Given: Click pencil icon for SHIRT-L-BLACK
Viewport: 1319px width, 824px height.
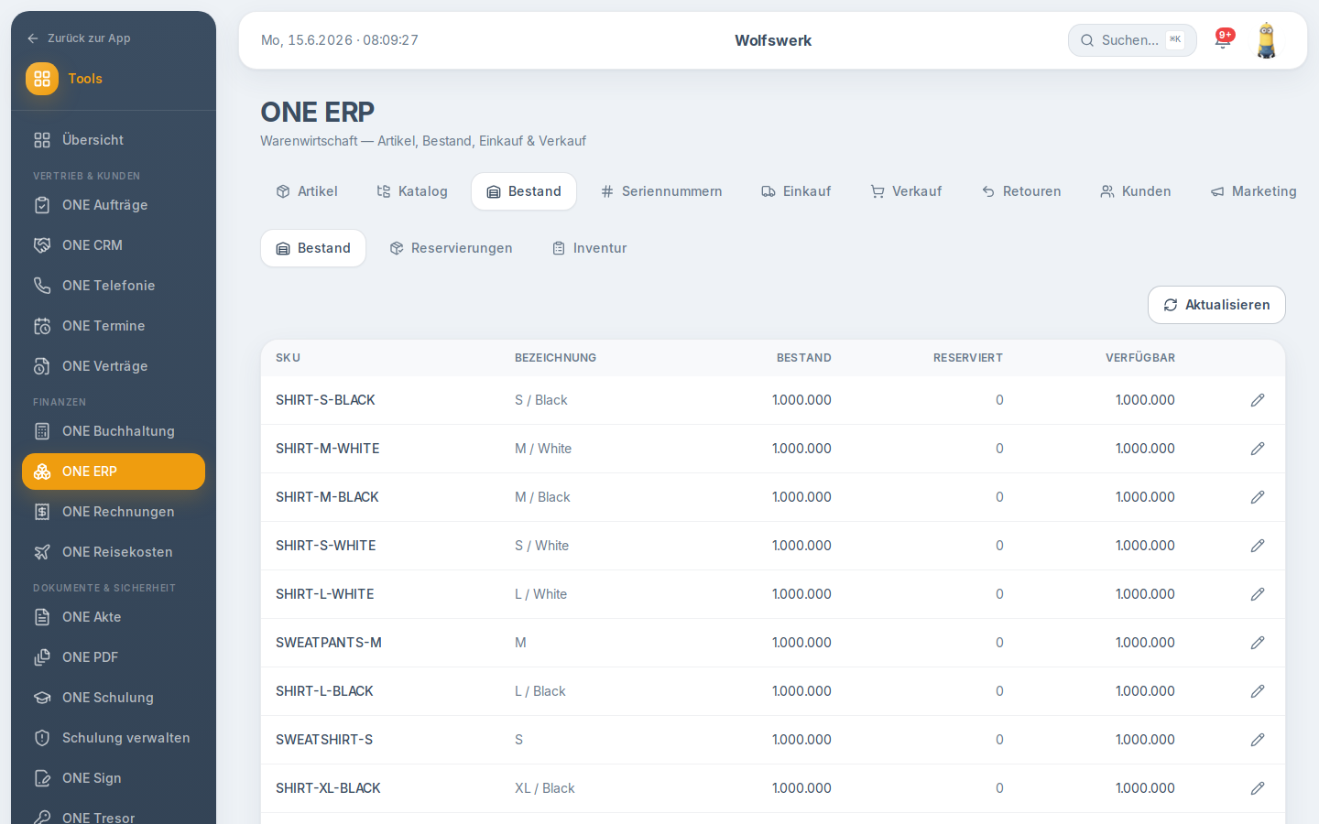Looking at the screenshot, I should 1258,691.
